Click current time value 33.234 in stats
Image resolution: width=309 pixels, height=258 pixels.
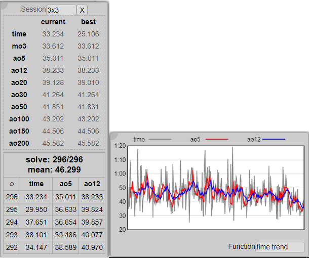(53, 34)
